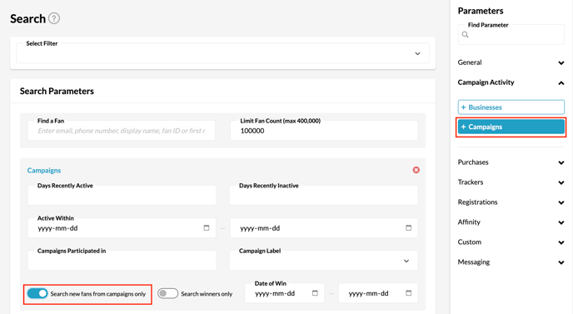Click the Find a Fan input field
Screen dimensions: 573x314
tap(122, 131)
